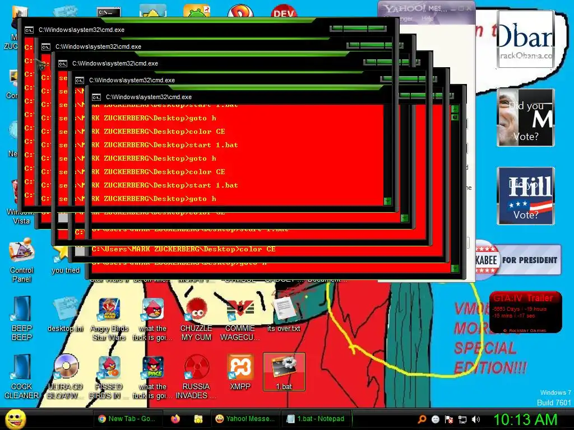Click the backmost cmd.exe window icon
This screenshot has height=430, width=574.
tap(29, 30)
